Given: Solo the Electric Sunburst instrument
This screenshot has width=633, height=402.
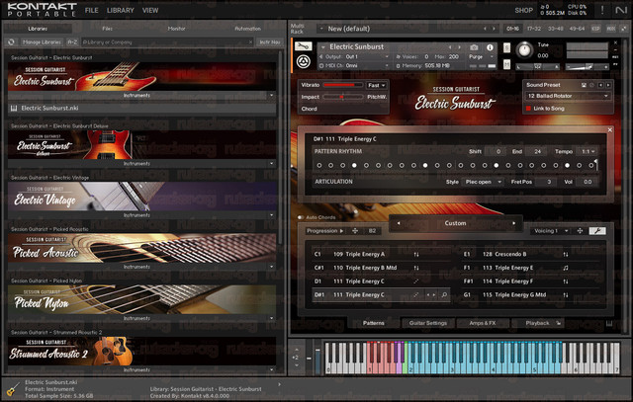Looking at the screenshot, I should tap(506, 48).
